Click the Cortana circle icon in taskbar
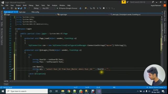This screenshot has width=168, height=94. 51,91
